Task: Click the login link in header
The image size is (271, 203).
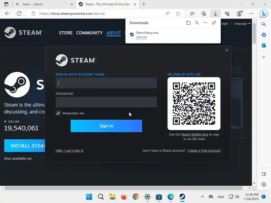Action: tap(224, 24)
